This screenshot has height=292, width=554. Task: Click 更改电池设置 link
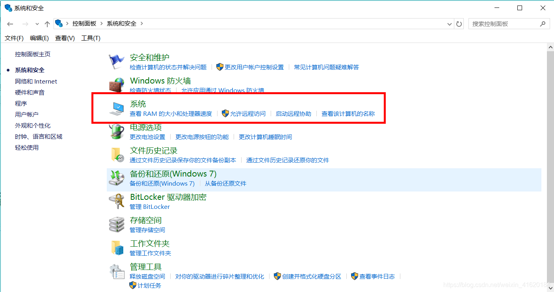tap(147, 137)
